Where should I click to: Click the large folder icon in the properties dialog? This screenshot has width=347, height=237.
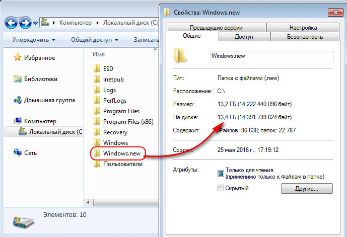(x=180, y=55)
